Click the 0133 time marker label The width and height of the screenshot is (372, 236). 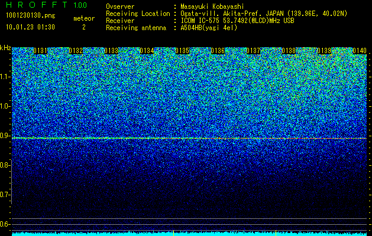(x=111, y=51)
